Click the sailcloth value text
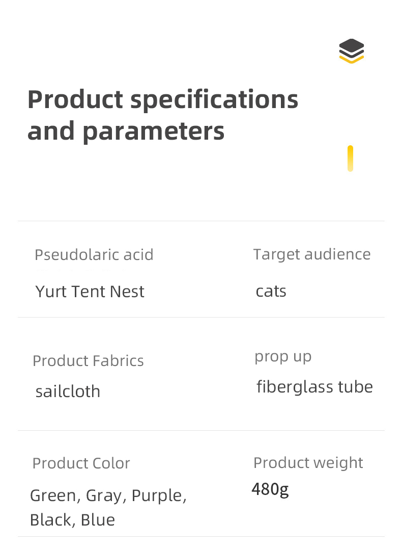Image resolution: width=402 pixels, height=549 pixels. [68, 391]
